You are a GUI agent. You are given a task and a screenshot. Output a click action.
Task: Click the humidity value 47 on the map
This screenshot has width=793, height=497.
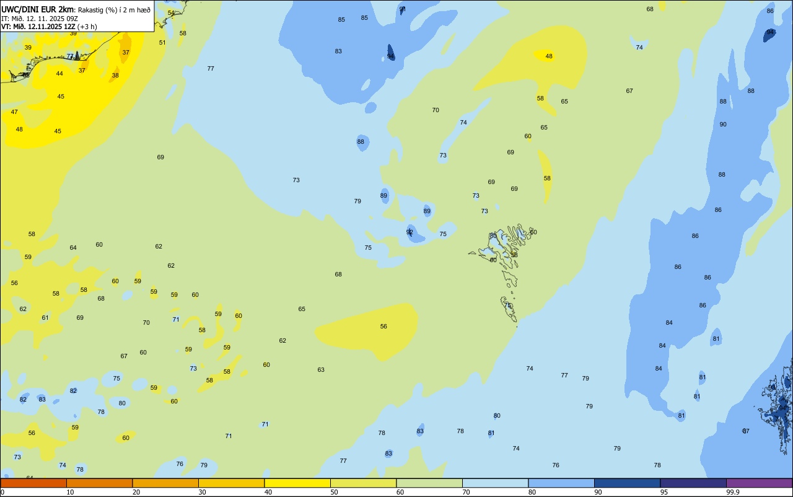(14, 112)
